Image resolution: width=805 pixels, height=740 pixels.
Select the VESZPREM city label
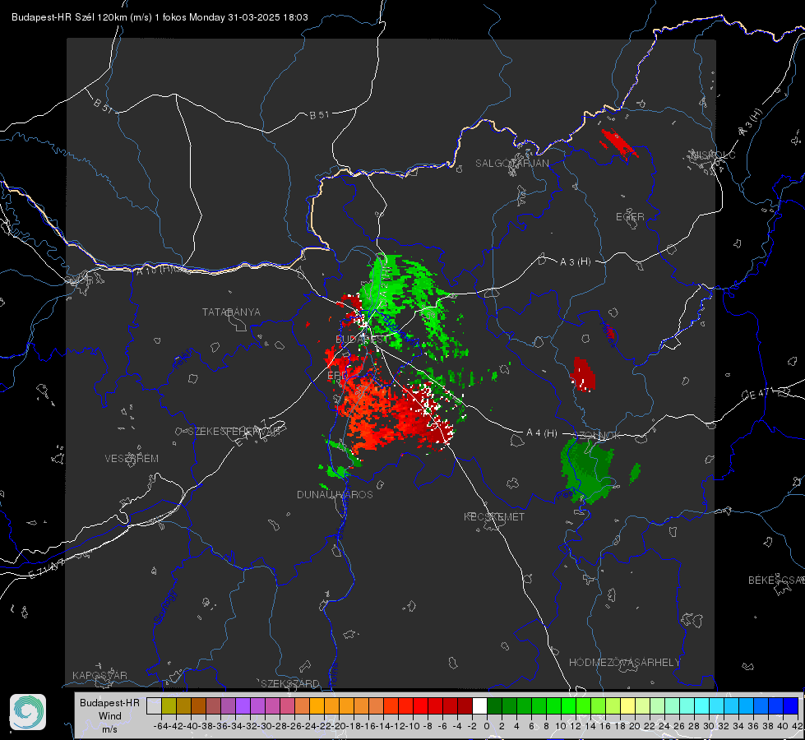pyautogui.click(x=132, y=458)
